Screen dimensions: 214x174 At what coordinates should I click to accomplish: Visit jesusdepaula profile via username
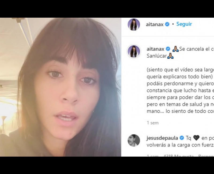click(162, 138)
